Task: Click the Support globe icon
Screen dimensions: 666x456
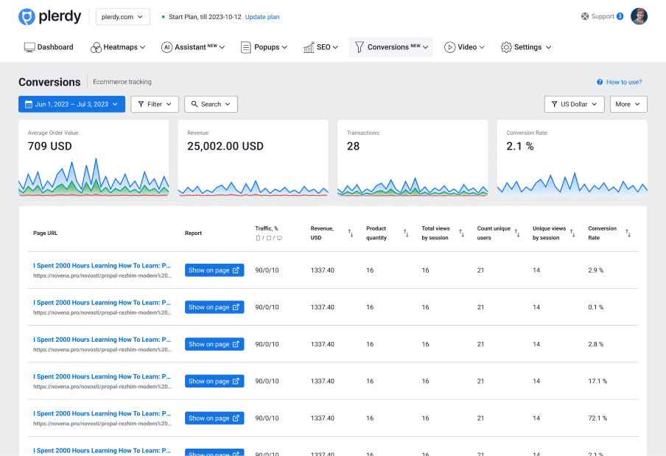Action: [x=585, y=16]
